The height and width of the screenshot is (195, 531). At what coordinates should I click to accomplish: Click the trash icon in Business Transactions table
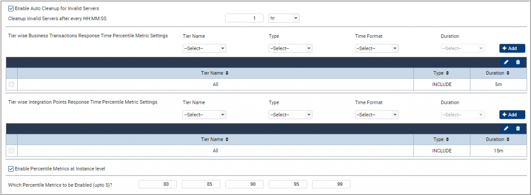tap(518, 62)
